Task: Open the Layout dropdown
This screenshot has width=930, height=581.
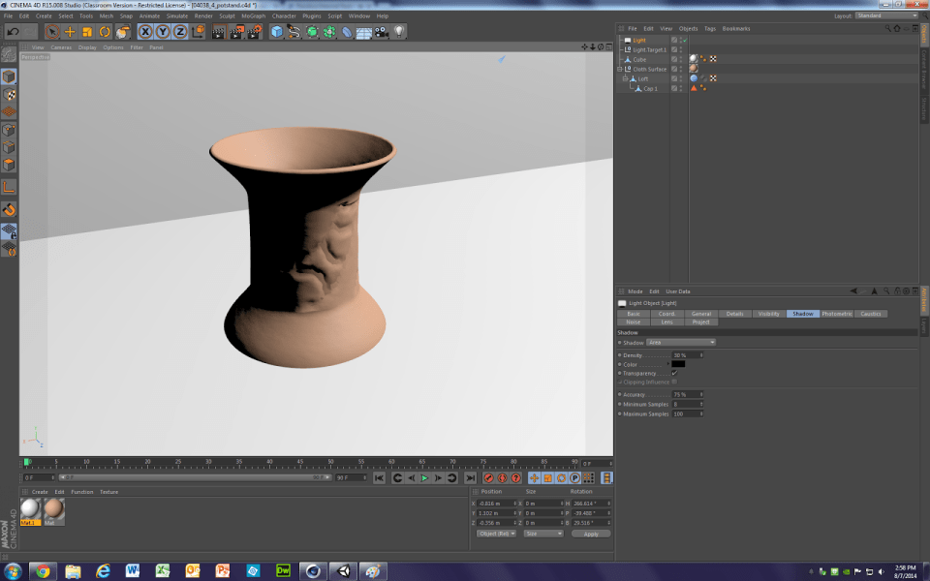Action: click(x=886, y=15)
